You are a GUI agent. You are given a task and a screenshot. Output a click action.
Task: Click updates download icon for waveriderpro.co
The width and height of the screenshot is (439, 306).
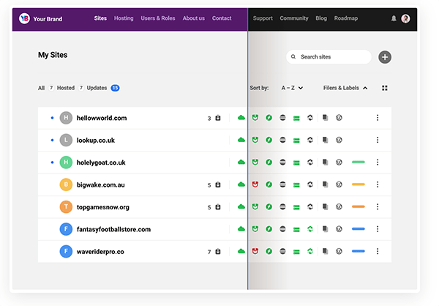218,252
